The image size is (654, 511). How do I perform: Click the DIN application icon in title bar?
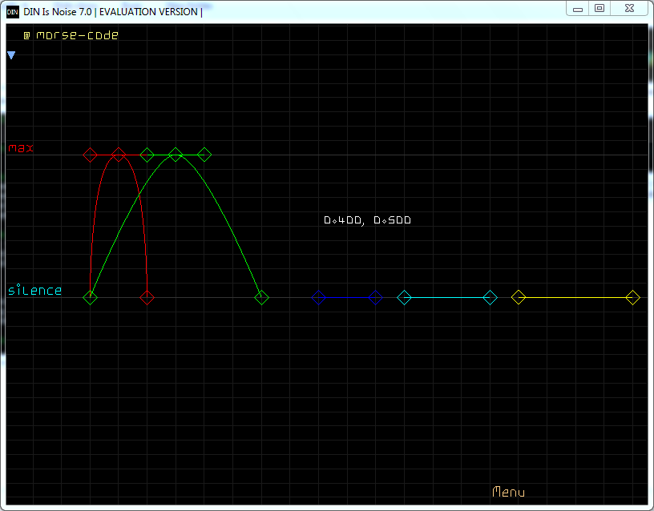click(x=13, y=11)
